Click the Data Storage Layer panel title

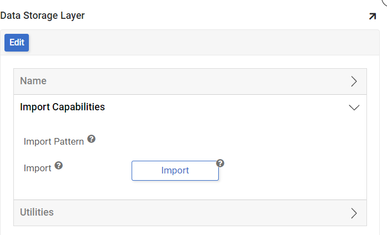[43, 16]
